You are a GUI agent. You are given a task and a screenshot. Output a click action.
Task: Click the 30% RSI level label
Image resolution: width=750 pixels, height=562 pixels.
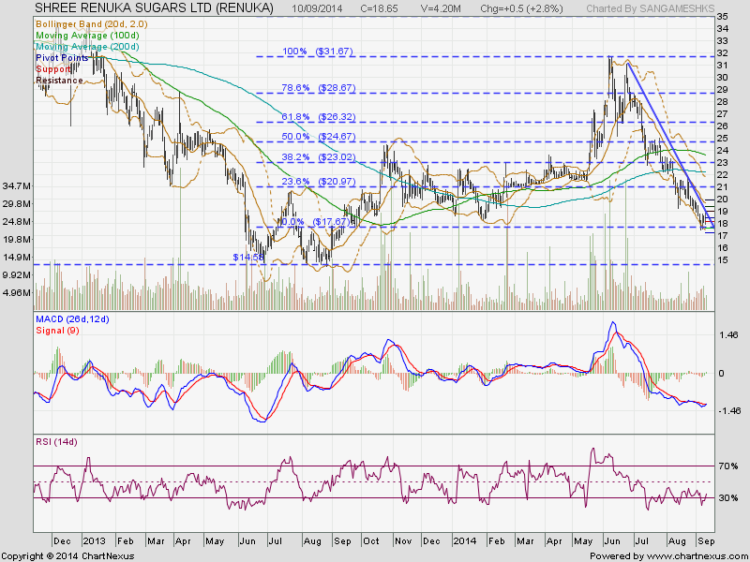click(x=728, y=498)
